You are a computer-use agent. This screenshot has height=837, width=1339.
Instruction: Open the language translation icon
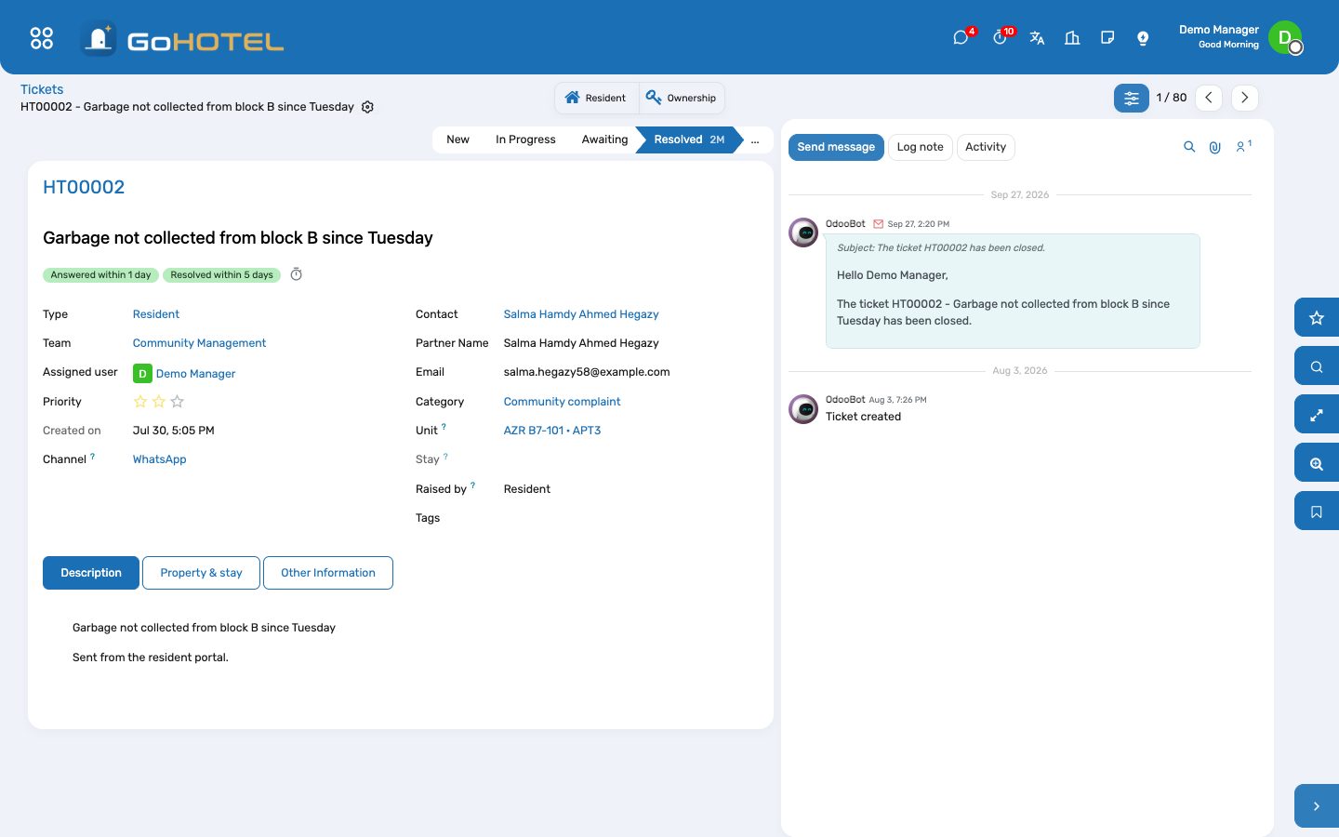pos(1037,38)
